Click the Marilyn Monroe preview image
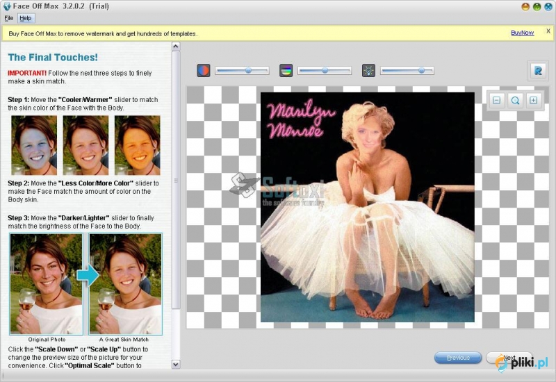Screen dimensions: 556x382 [368, 207]
